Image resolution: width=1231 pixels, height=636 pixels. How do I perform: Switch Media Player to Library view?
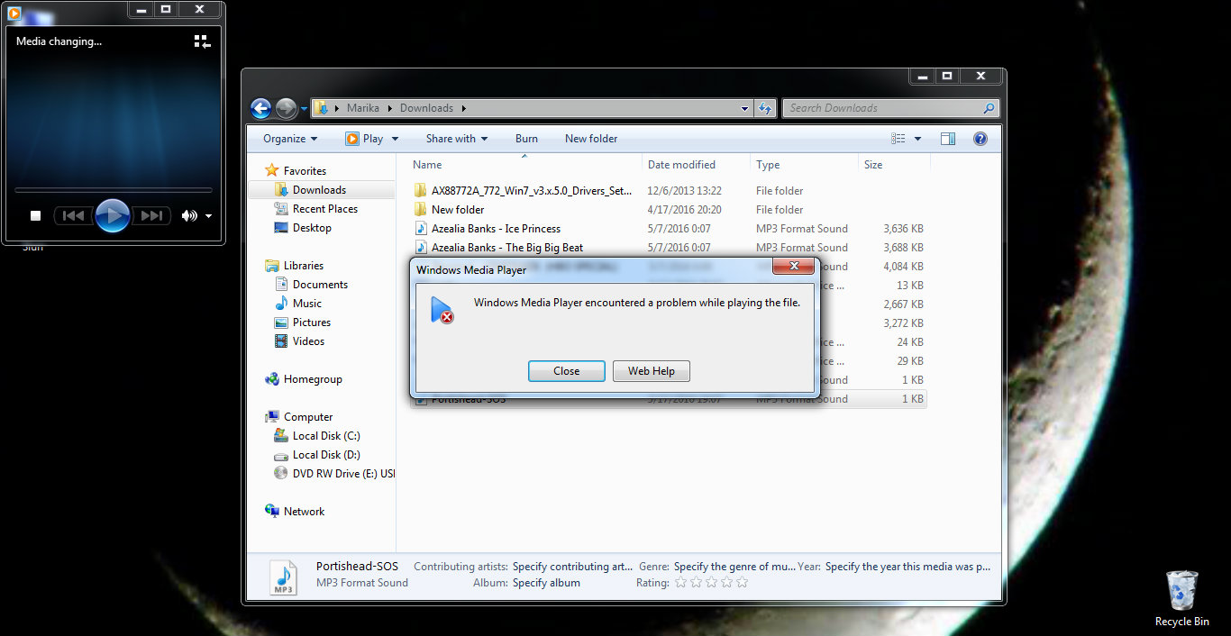[203, 41]
